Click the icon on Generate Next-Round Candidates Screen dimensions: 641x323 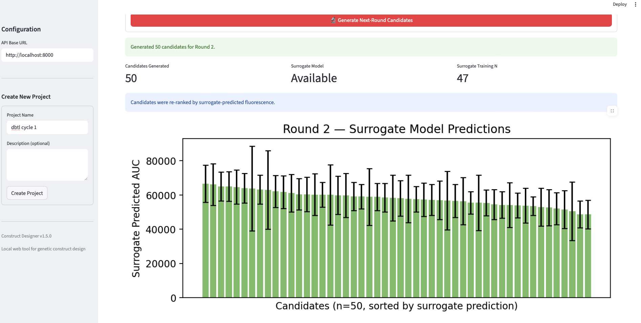pos(333,20)
